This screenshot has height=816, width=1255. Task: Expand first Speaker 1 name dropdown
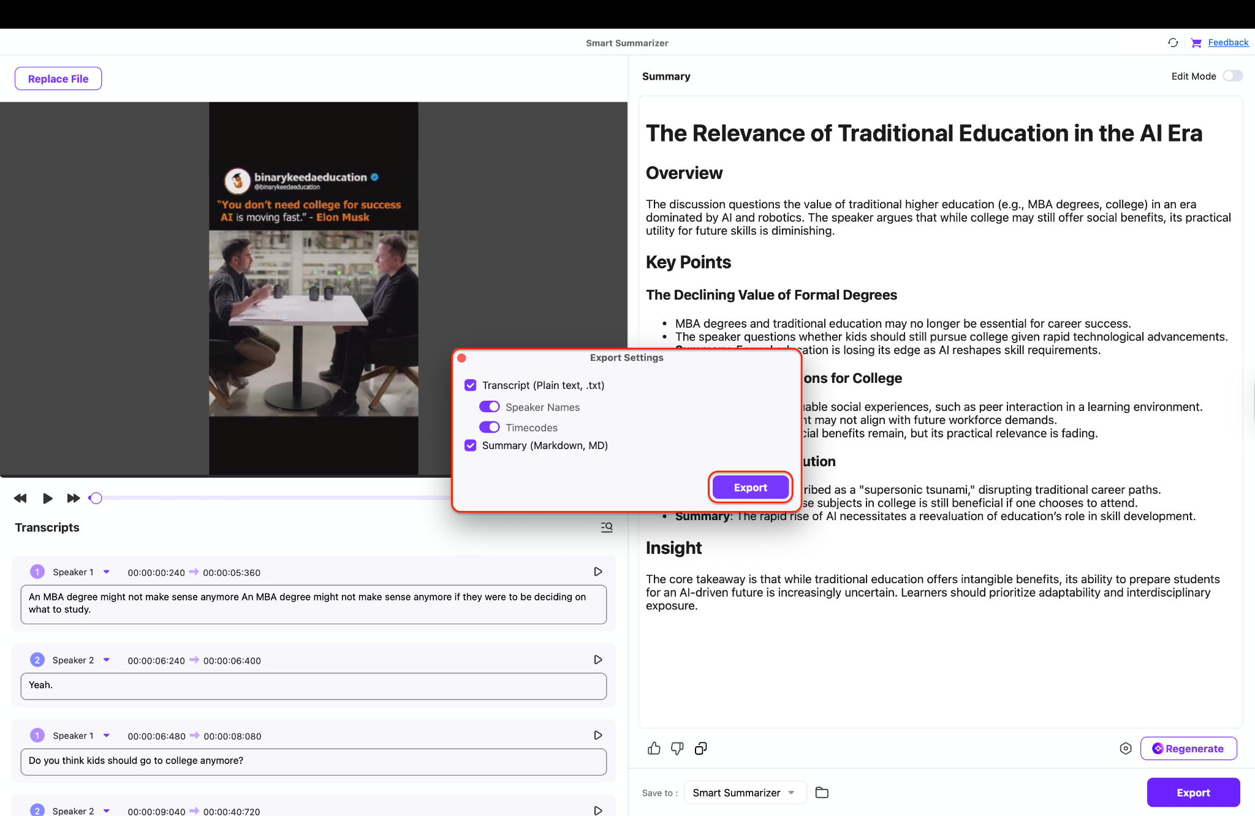pyautogui.click(x=106, y=572)
